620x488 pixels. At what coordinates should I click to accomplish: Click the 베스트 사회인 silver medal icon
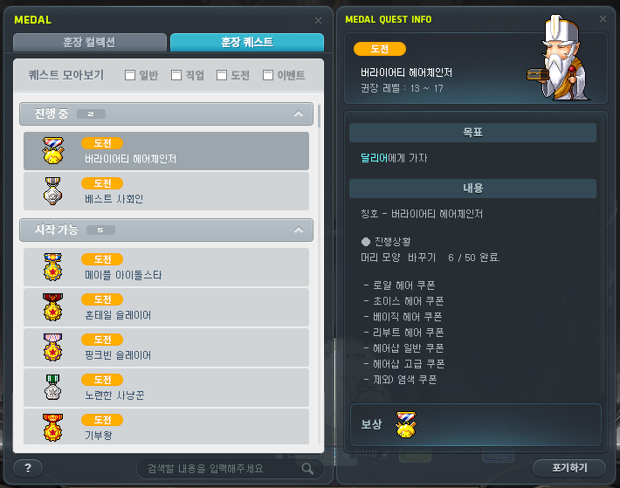click(53, 191)
